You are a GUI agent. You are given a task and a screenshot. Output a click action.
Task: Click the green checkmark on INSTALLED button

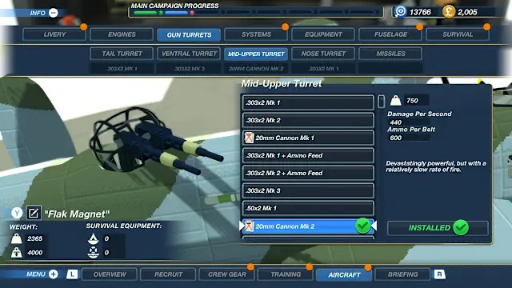point(461,227)
